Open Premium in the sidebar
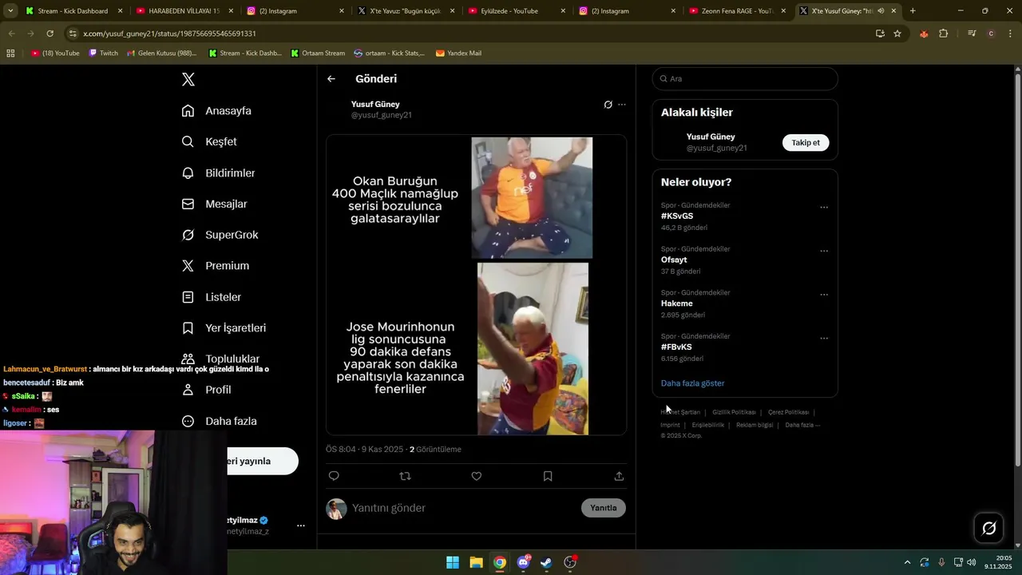 215,266
